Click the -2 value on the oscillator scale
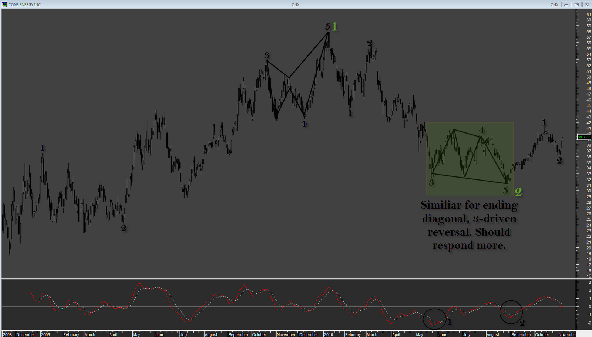 pos(589,323)
